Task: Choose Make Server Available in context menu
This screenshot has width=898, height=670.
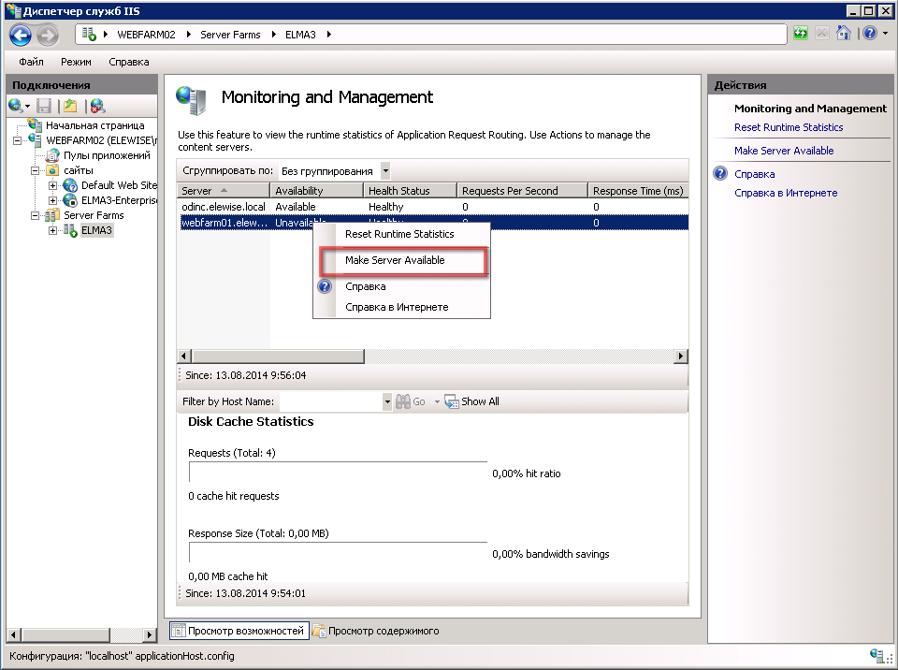Action: pos(395,260)
